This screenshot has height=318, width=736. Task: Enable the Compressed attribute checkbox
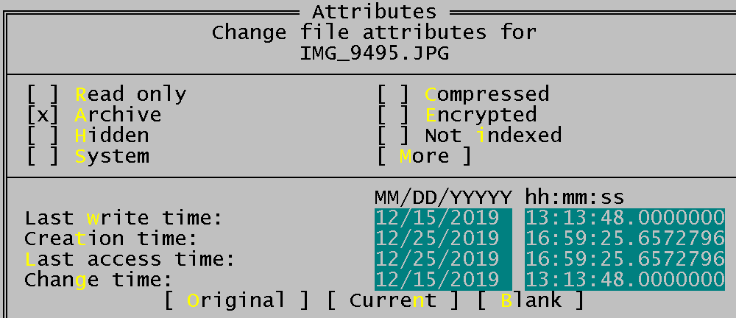[x=393, y=95]
